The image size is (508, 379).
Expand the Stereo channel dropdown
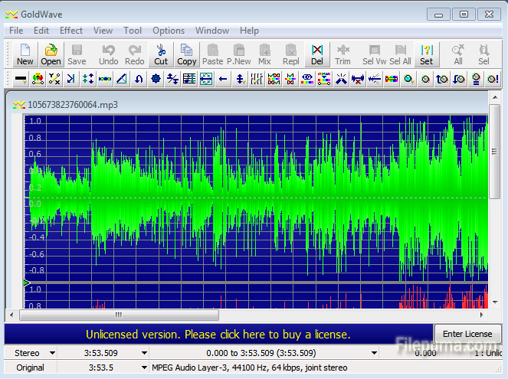(x=52, y=353)
